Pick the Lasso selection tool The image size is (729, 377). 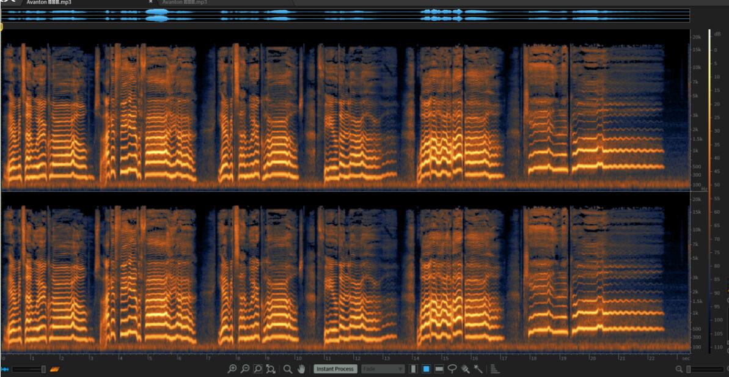tap(453, 369)
